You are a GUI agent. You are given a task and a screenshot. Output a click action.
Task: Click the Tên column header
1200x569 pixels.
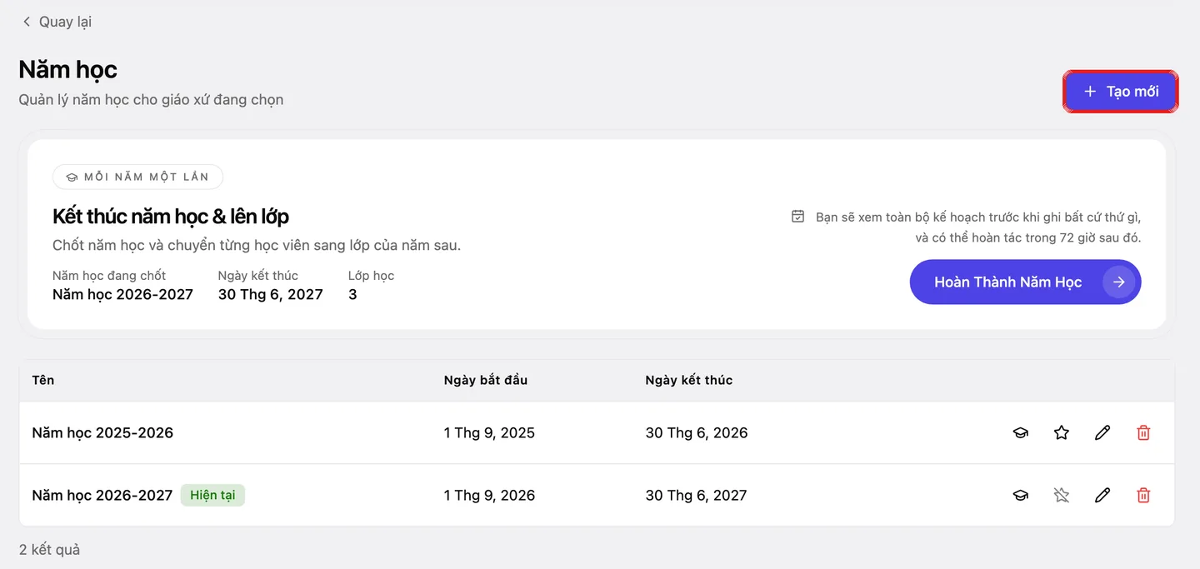[x=43, y=380]
